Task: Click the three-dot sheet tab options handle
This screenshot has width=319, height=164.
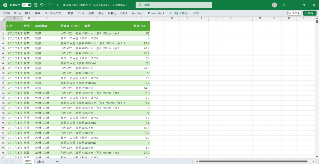Action: (192, 161)
